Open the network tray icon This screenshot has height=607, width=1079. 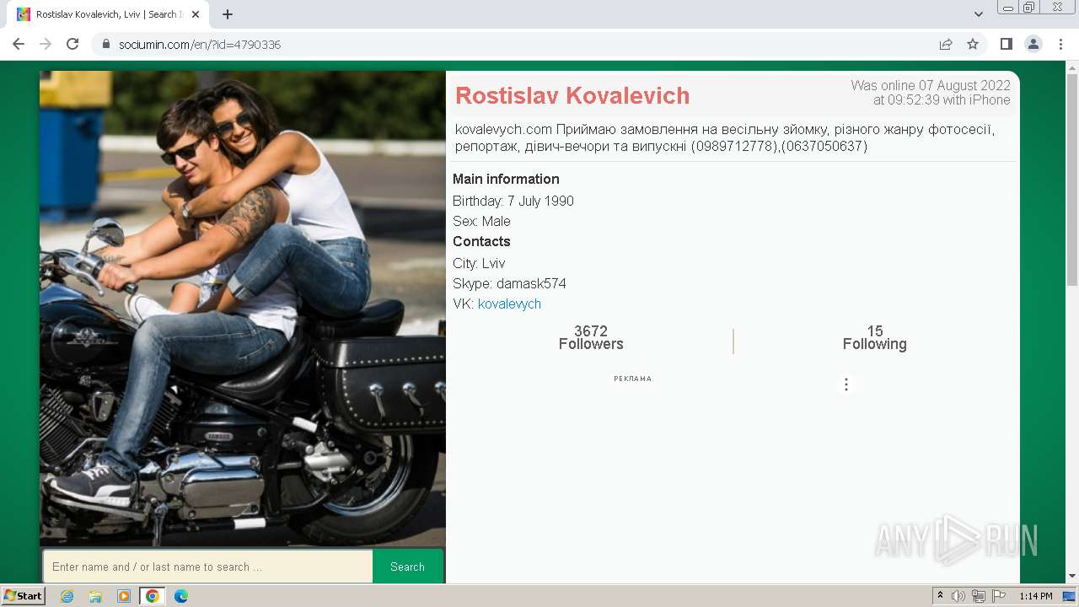click(979, 596)
